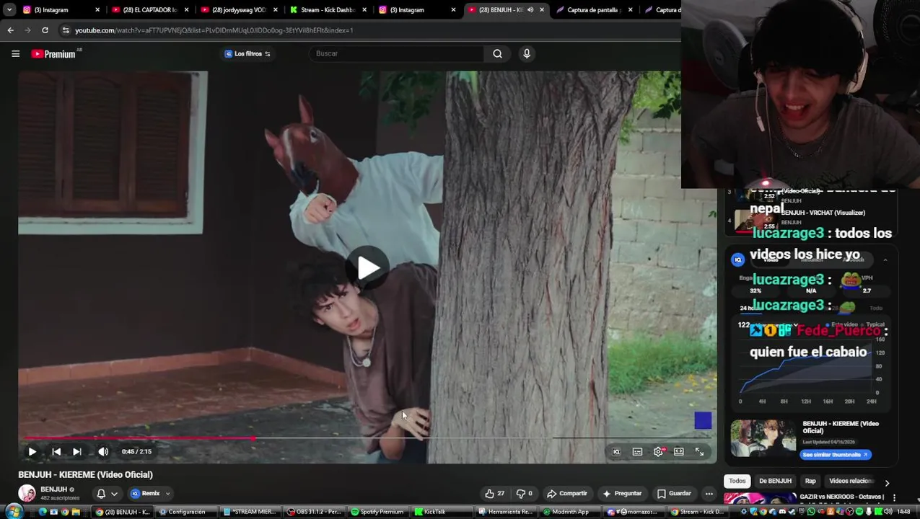Open browser tab list dropdown arrow
Viewport: 920px width, 519px height.
point(9,10)
